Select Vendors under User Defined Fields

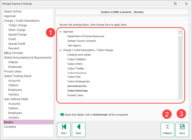click(14, 118)
